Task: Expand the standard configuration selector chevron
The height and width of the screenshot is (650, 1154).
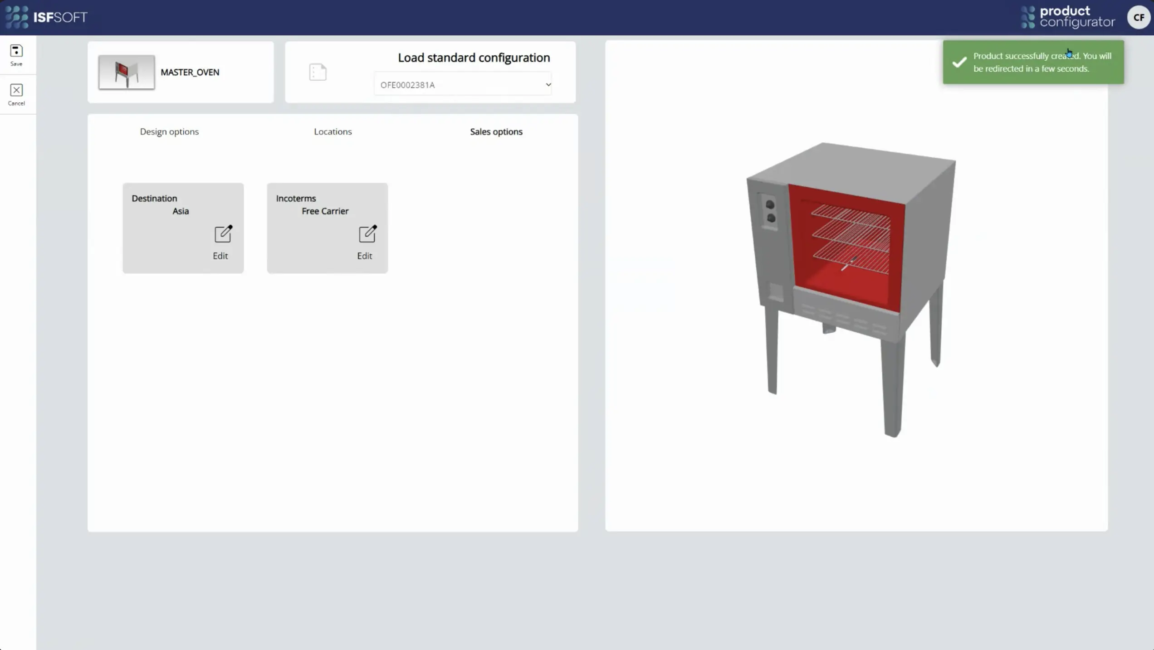Action: tap(548, 84)
